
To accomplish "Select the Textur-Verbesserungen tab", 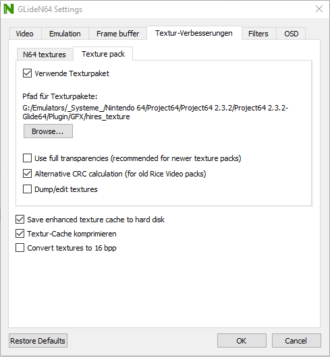I will click(x=194, y=33).
